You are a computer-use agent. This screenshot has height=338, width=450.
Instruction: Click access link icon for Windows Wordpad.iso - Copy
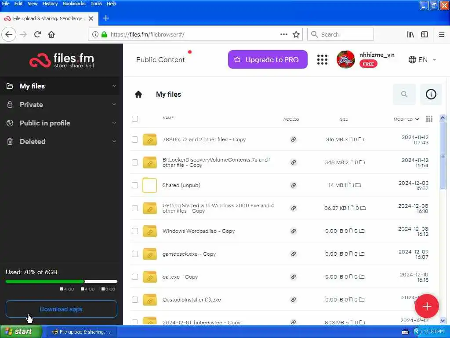coord(293,231)
